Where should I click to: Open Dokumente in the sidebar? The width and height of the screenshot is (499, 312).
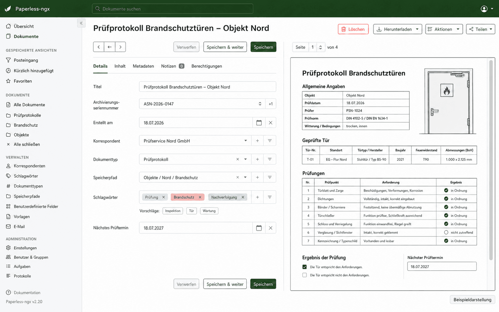22,36
